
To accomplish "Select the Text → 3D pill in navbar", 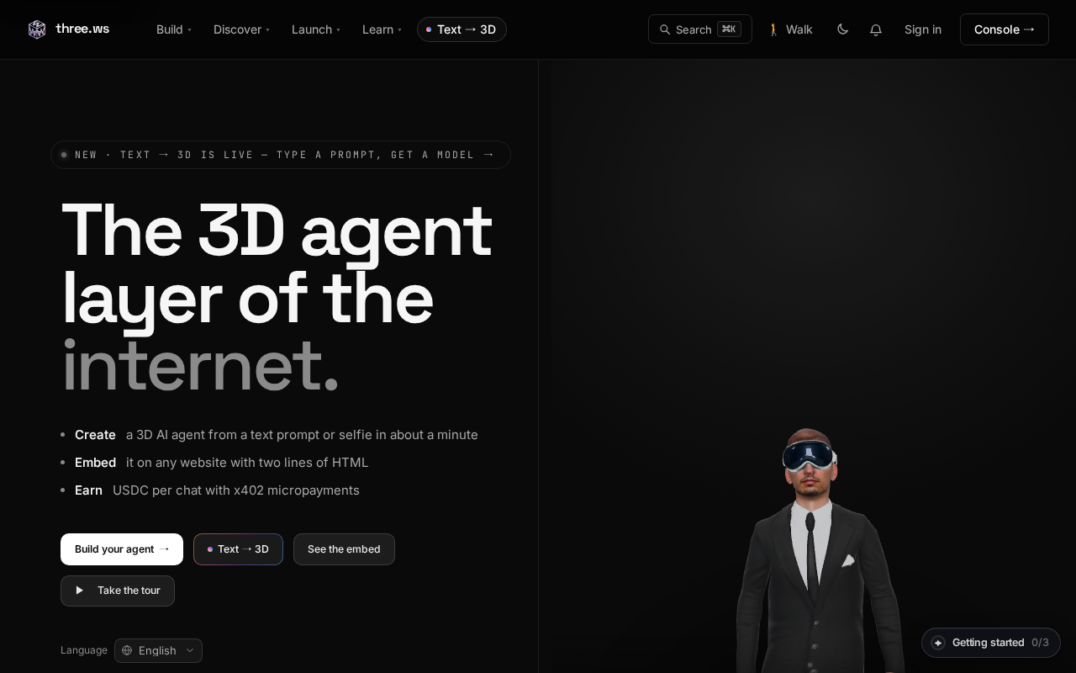I will 462,29.
